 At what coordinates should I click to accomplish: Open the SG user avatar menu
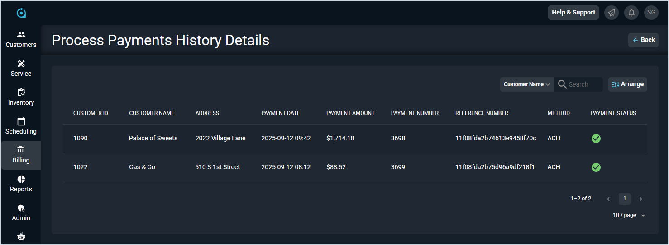click(651, 13)
